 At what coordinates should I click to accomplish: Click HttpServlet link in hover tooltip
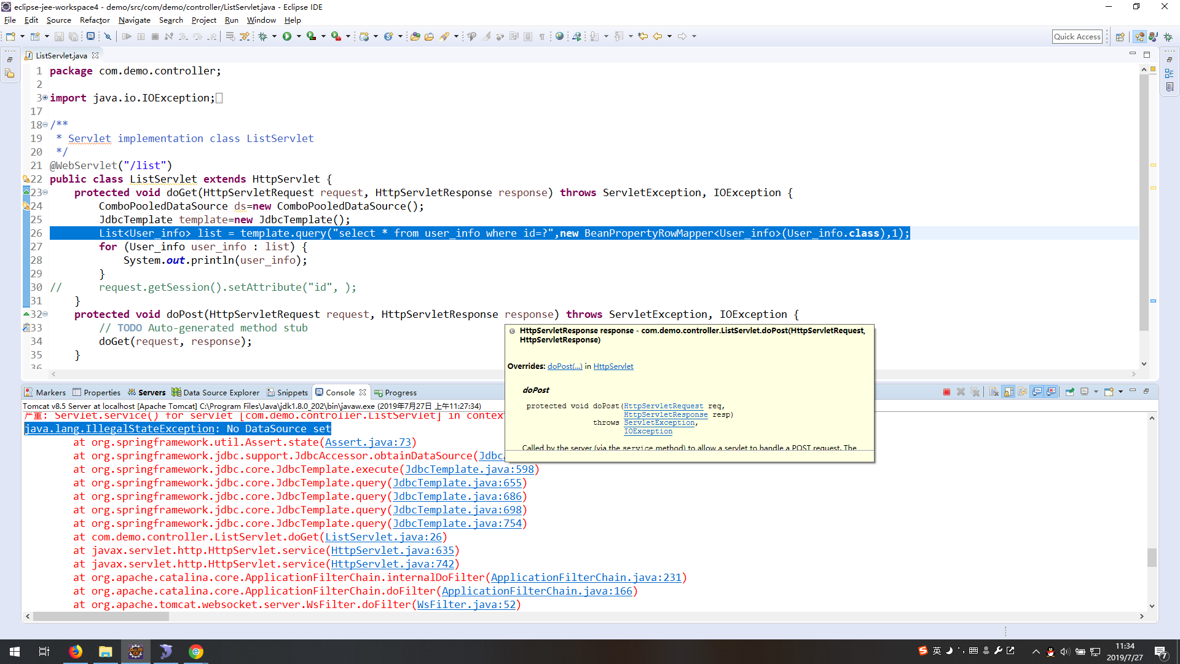click(613, 366)
